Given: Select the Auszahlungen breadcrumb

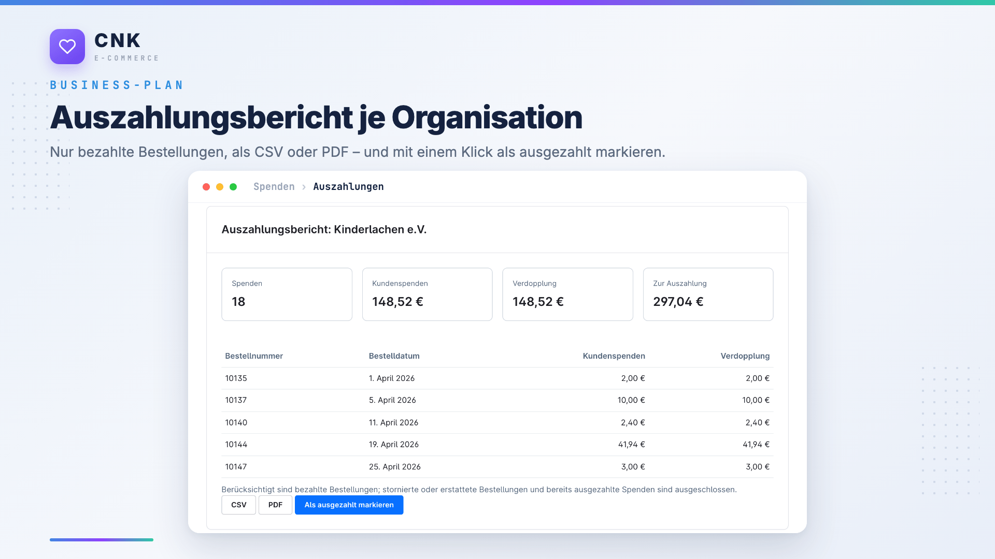Looking at the screenshot, I should (x=348, y=187).
